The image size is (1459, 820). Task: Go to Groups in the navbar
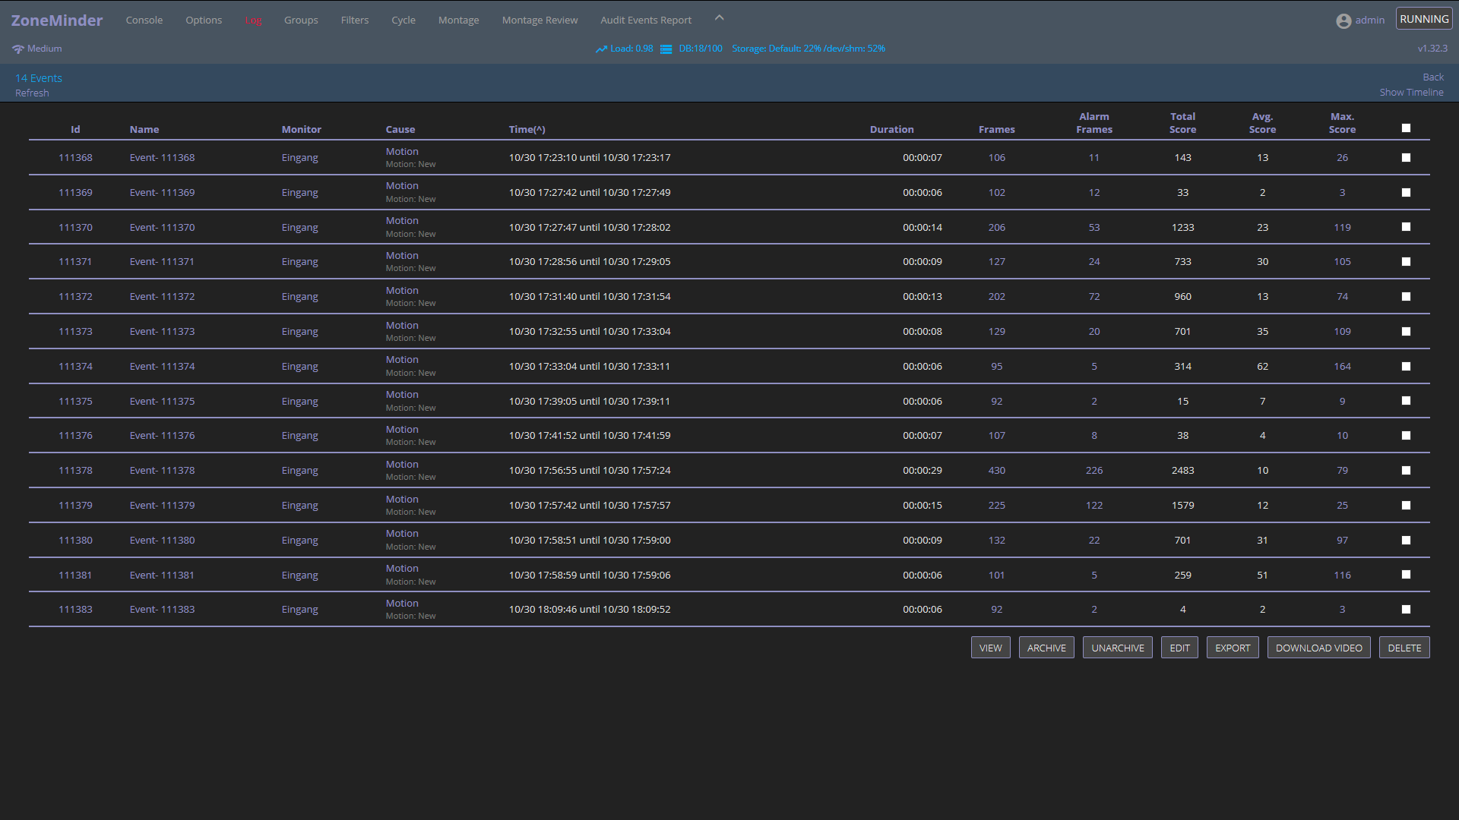301,20
